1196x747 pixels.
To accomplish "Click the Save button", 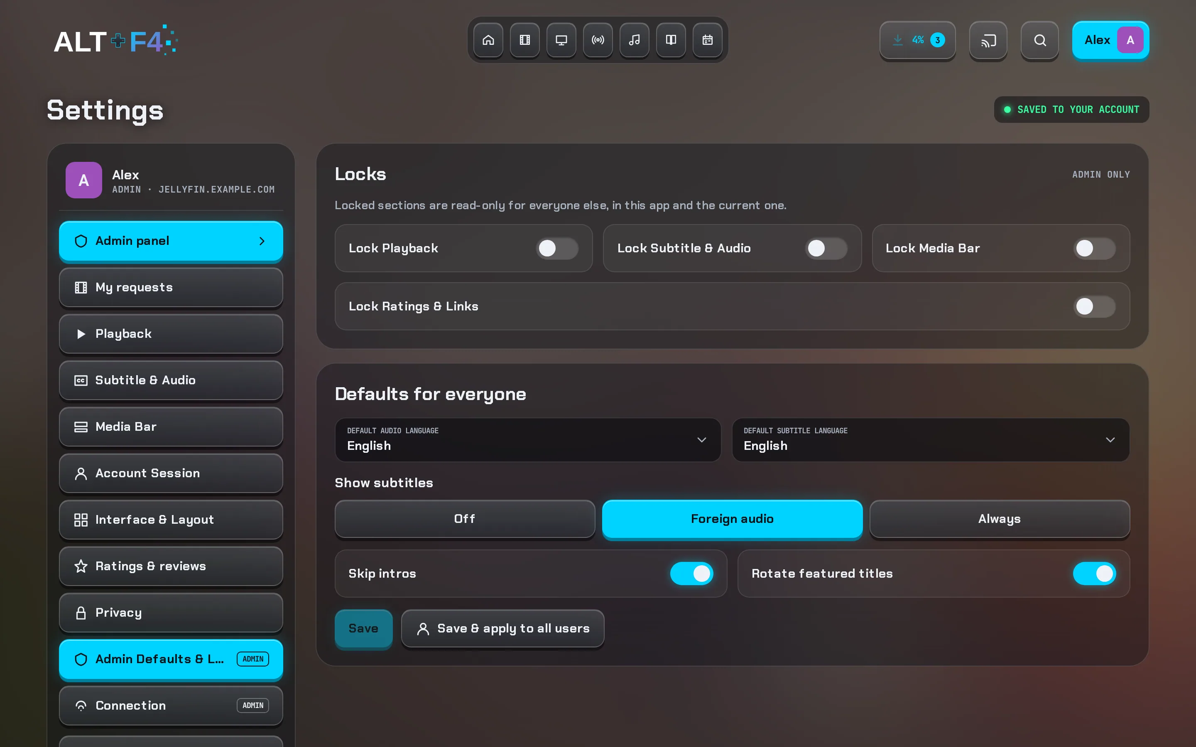I will pos(363,628).
